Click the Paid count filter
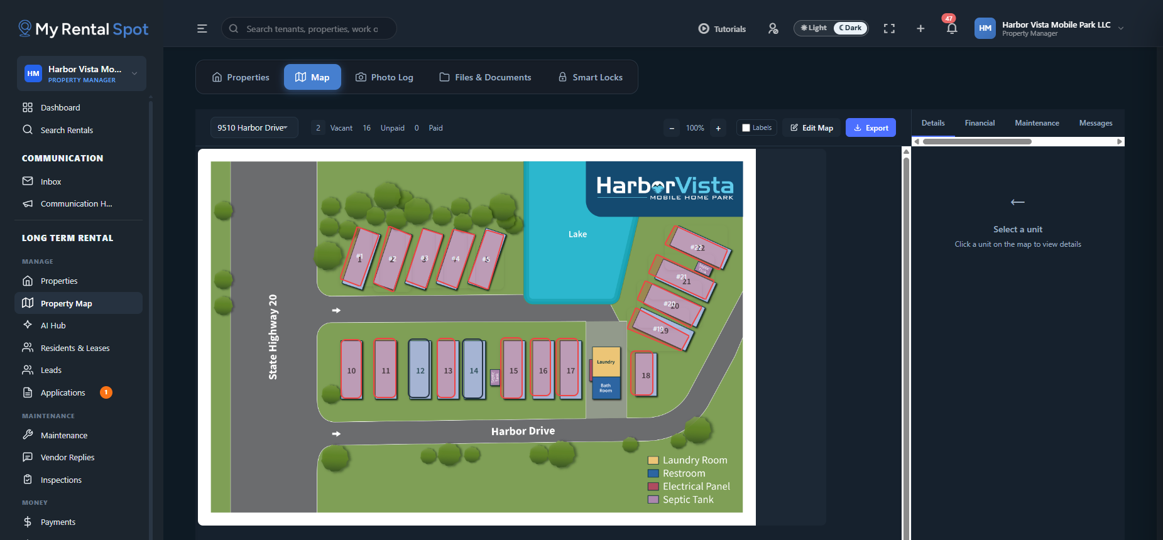The width and height of the screenshot is (1163, 540). (429, 128)
